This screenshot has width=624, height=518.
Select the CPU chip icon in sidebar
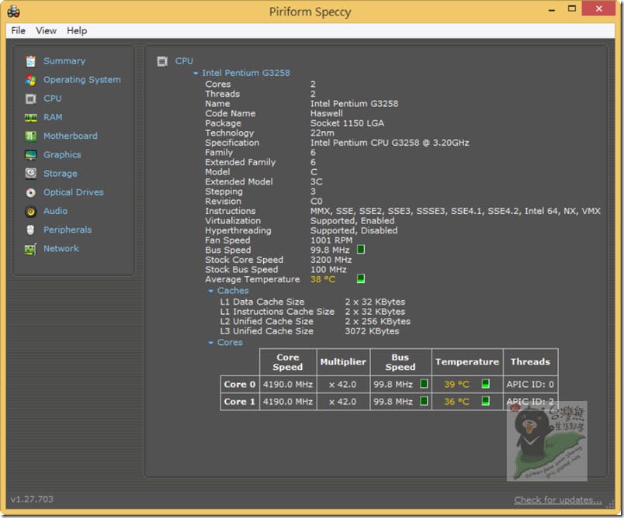[30, 98]
